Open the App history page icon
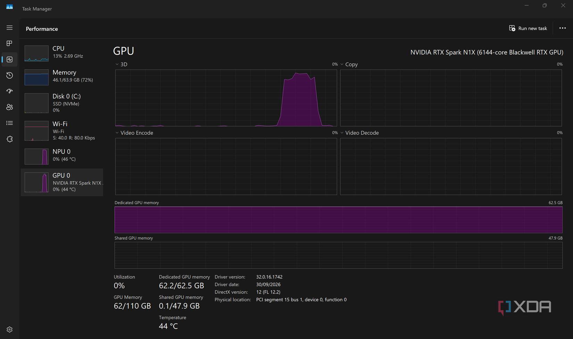The height and width of the screenshot is (339, 573). click(10, 75)
